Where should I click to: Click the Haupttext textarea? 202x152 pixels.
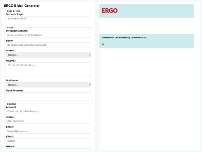pos(49,70)
